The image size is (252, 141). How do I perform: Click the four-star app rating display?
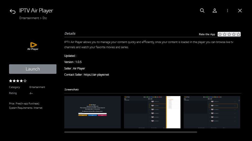[x=18, y=81]
